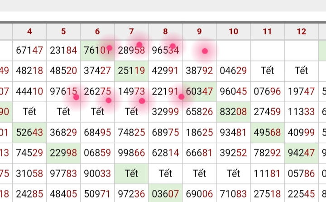Click the highlighted cell 25119
This screenshot has width=326, height=202.
click(131, 70)
